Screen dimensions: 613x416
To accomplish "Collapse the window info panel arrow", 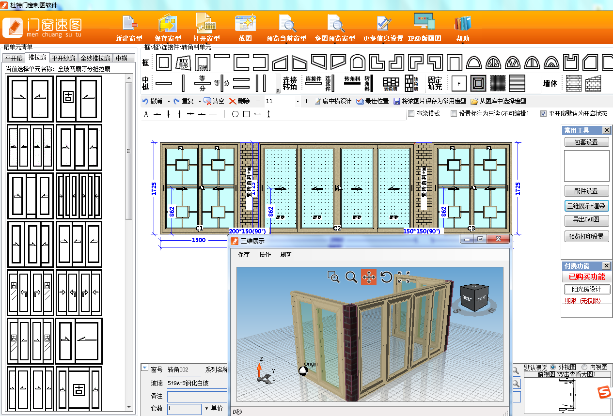I will 144,368.
